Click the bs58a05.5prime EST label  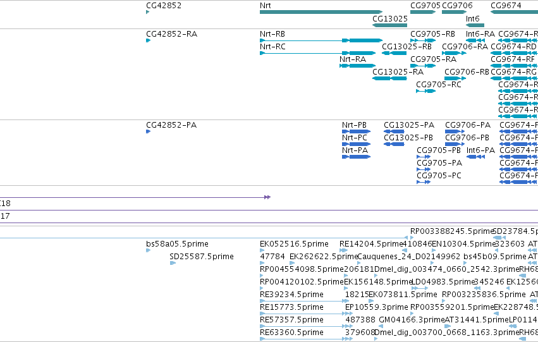coord(177,244)
